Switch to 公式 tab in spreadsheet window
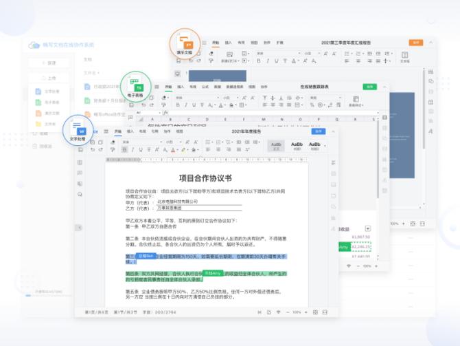 tap(205, 87)
